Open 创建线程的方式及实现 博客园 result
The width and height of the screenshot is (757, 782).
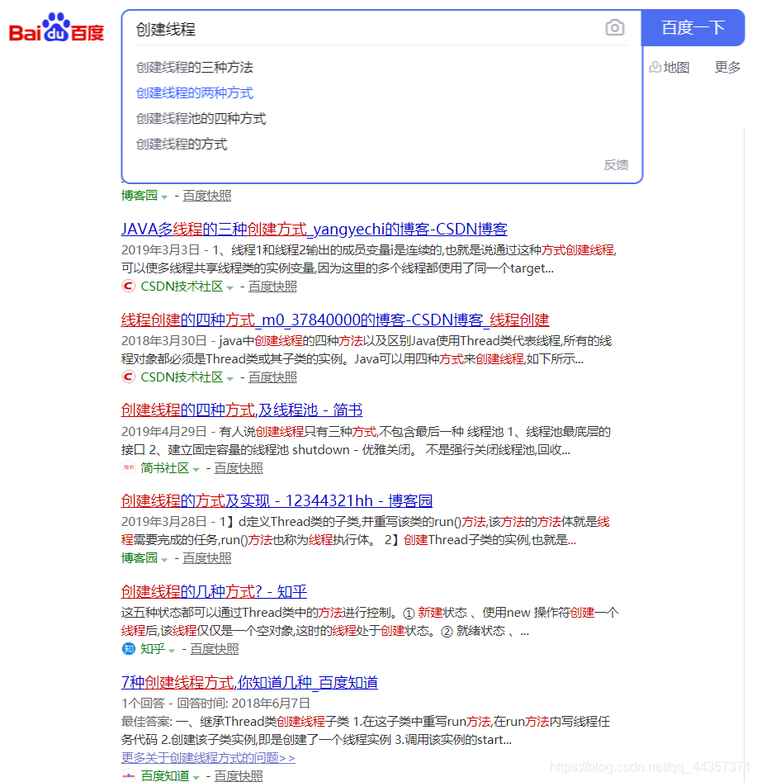coord(277,500)
